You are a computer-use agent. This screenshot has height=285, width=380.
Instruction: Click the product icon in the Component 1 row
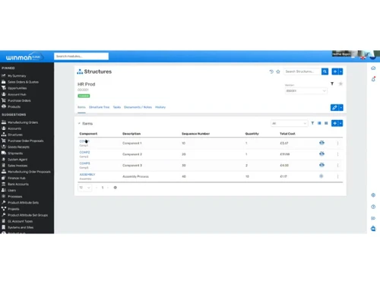click(x=321, y=143)
